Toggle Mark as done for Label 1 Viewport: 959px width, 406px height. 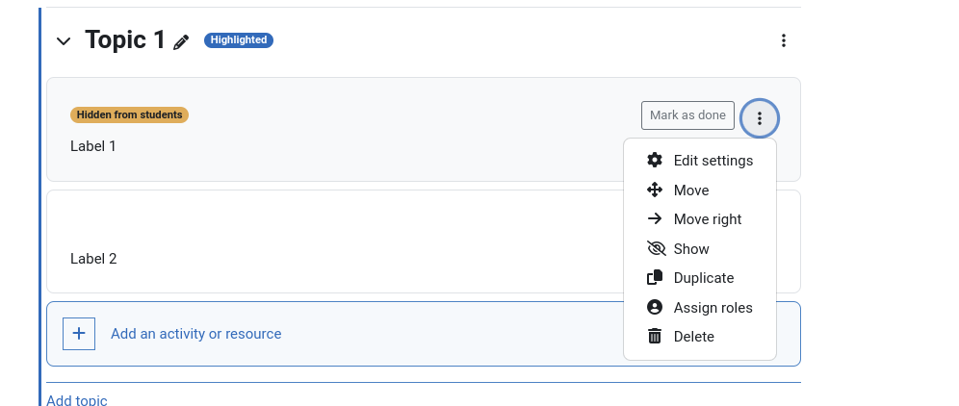tap(687, 115)
